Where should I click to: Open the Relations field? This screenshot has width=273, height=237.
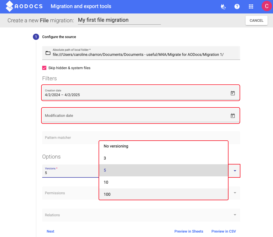coord(141,215)
